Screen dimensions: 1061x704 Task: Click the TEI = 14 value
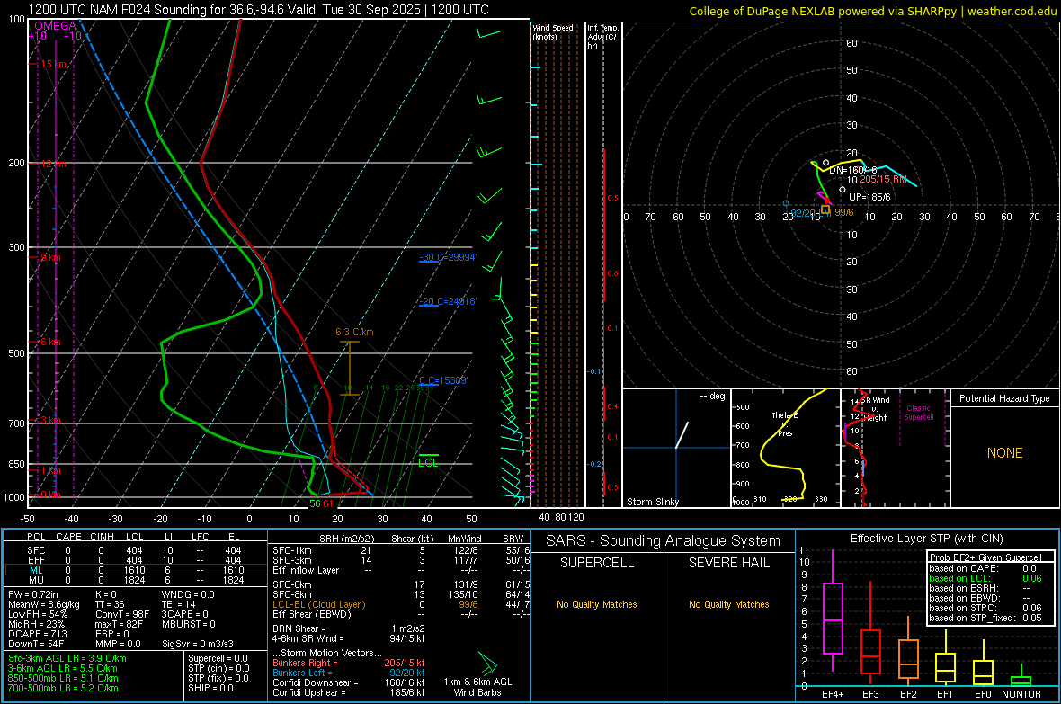pyautogui.click(x=179, y=604)
